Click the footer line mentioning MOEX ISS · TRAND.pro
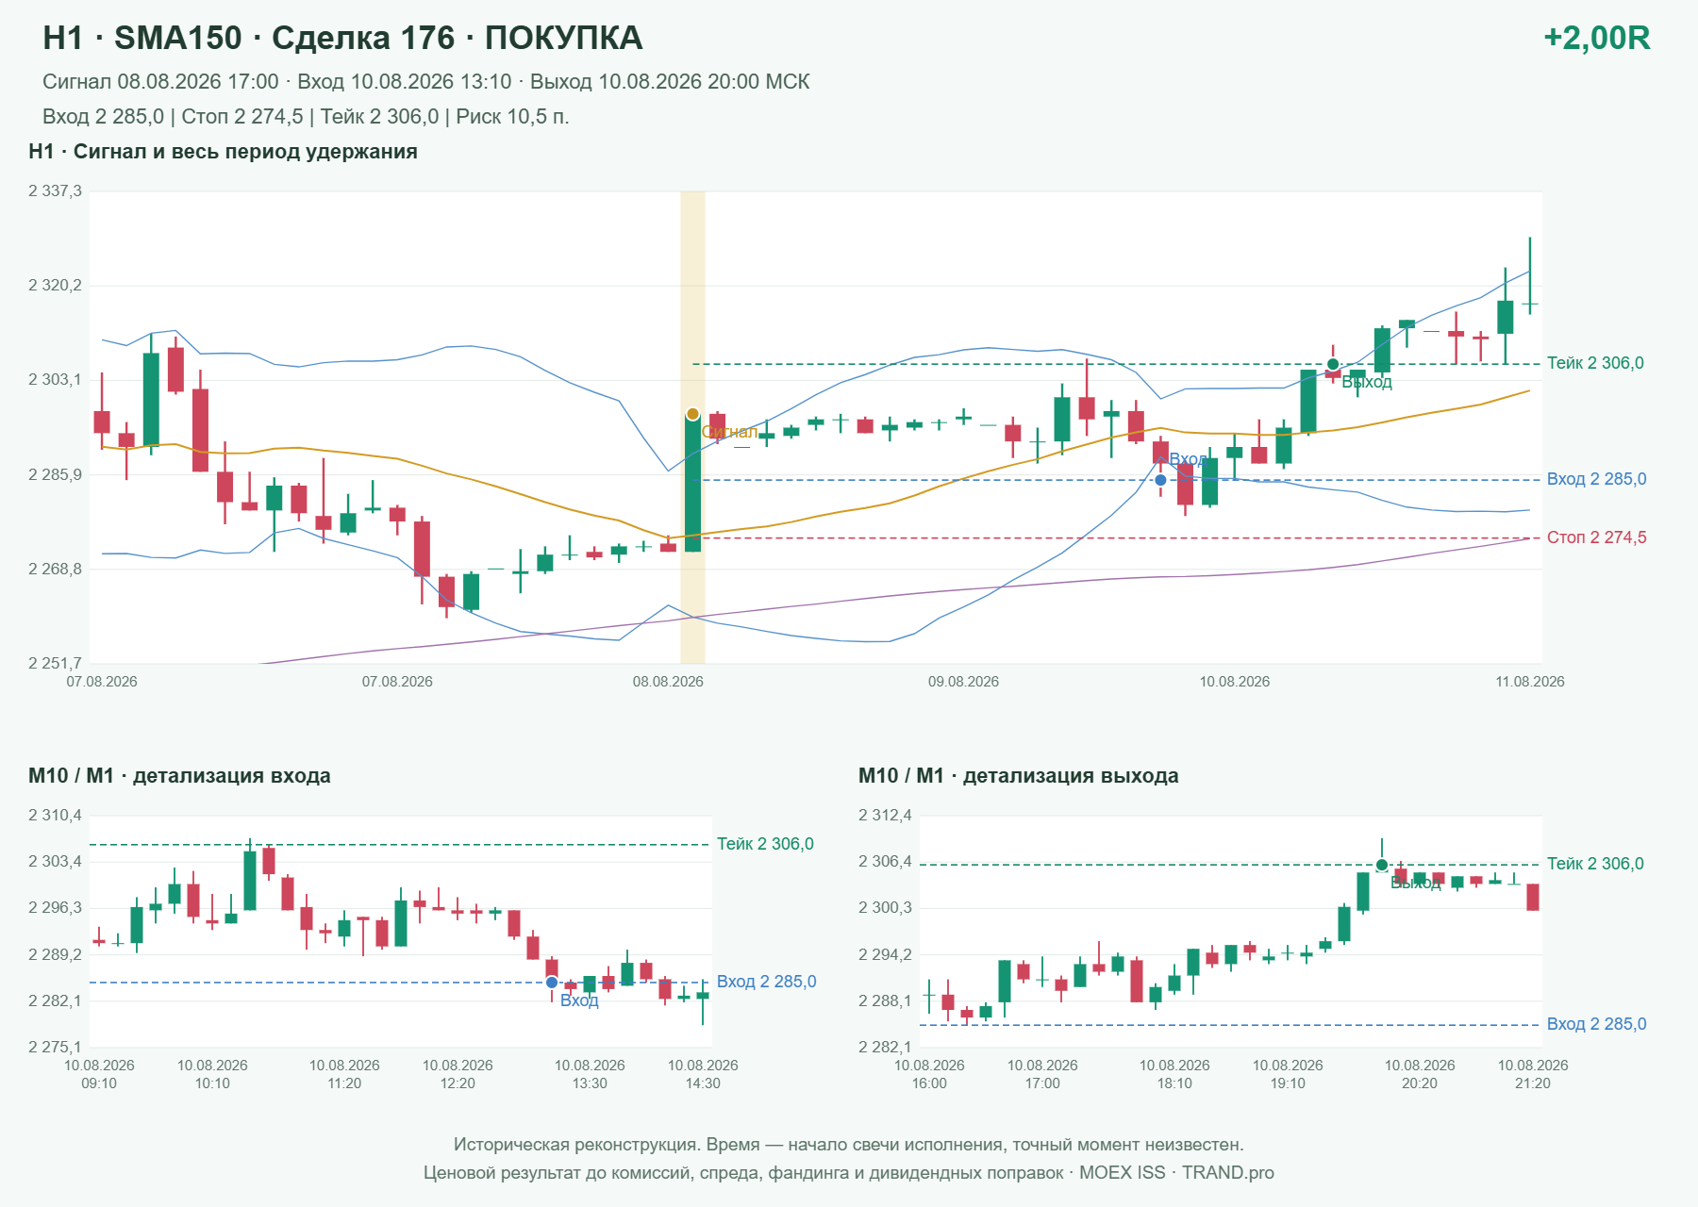The width and height of the screenshot is (1698, 1207). click(849, 1173)
